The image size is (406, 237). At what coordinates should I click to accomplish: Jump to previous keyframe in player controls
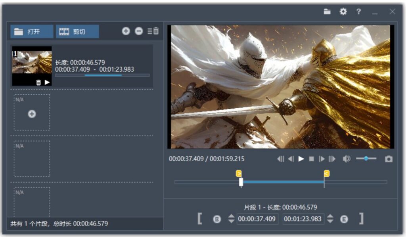click(280, 159)
